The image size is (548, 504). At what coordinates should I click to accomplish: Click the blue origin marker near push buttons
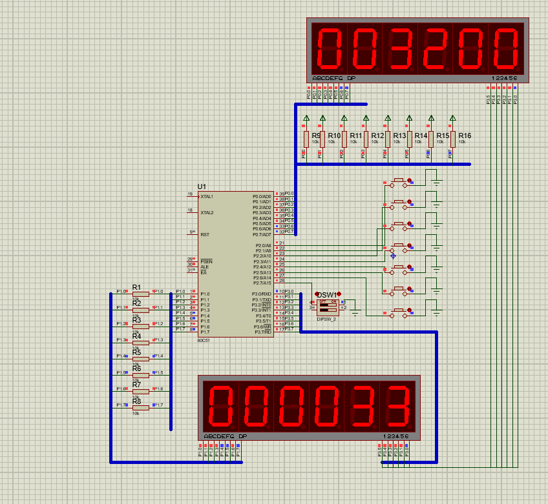393,256
